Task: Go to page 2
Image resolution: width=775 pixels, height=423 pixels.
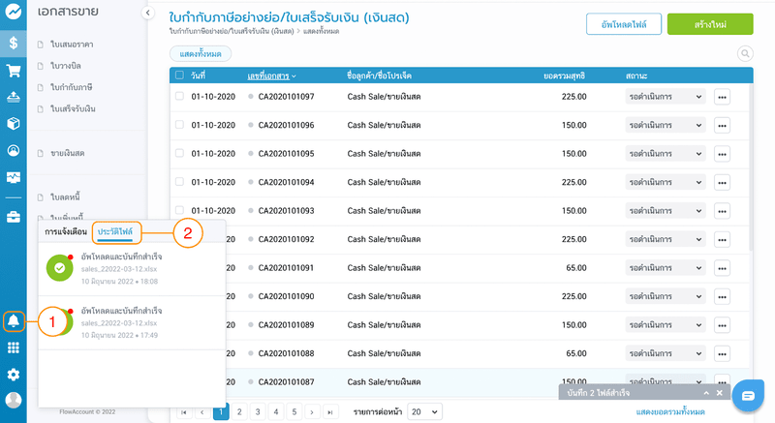Action: click(239, 411)
